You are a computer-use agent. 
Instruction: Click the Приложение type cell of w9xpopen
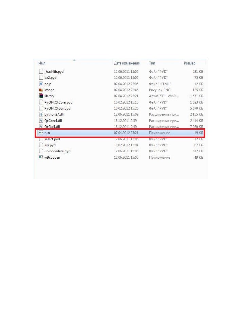coord(159,157)
